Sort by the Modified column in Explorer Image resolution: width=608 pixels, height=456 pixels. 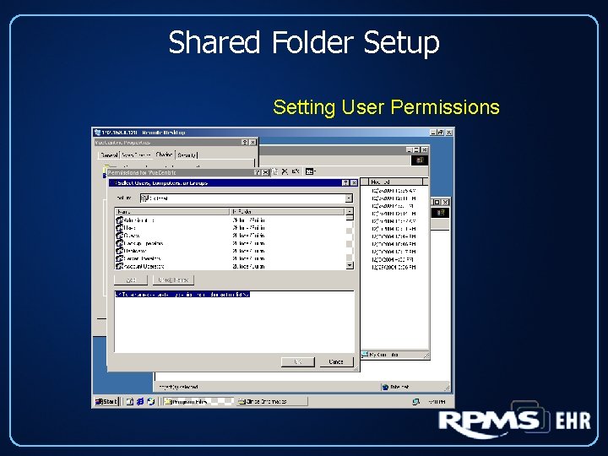(395, 182)
